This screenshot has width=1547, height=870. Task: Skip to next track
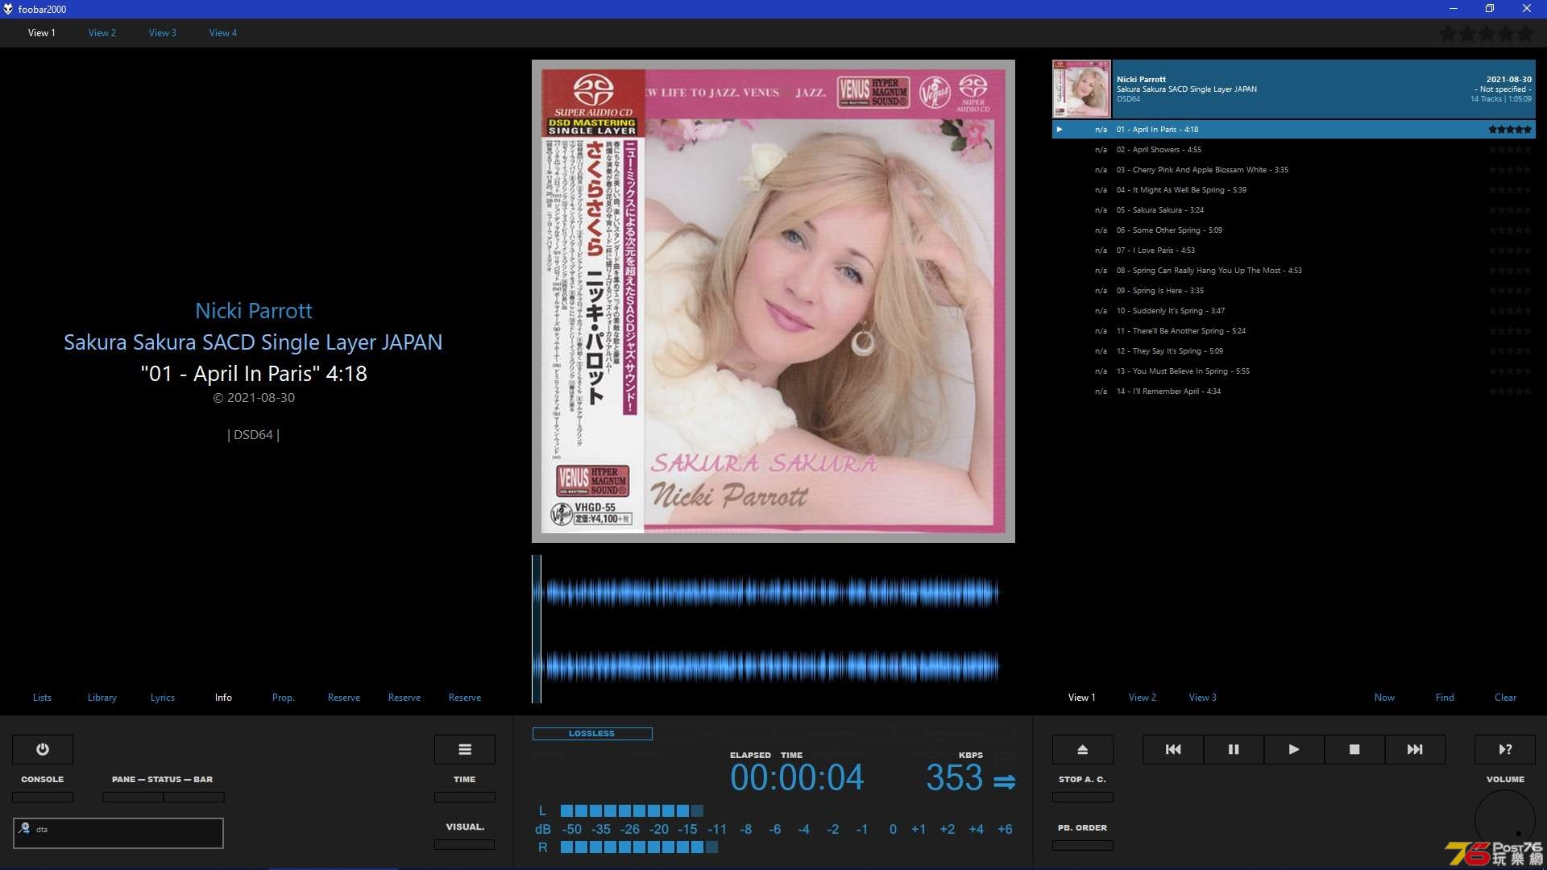tap(1415, 749)
